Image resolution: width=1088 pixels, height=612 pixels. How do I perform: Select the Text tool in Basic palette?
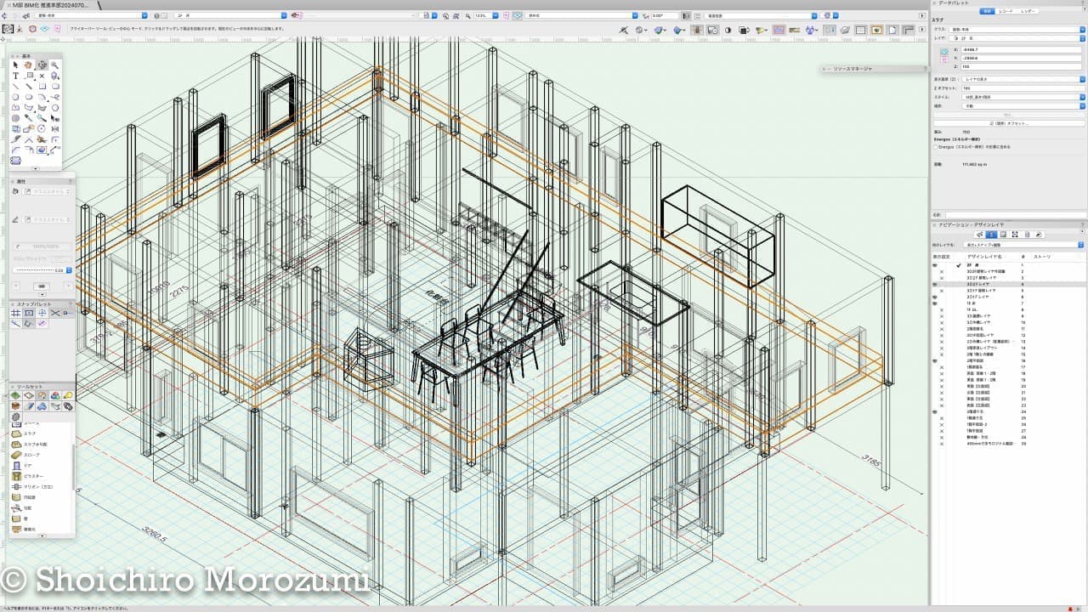coord(15,76)
